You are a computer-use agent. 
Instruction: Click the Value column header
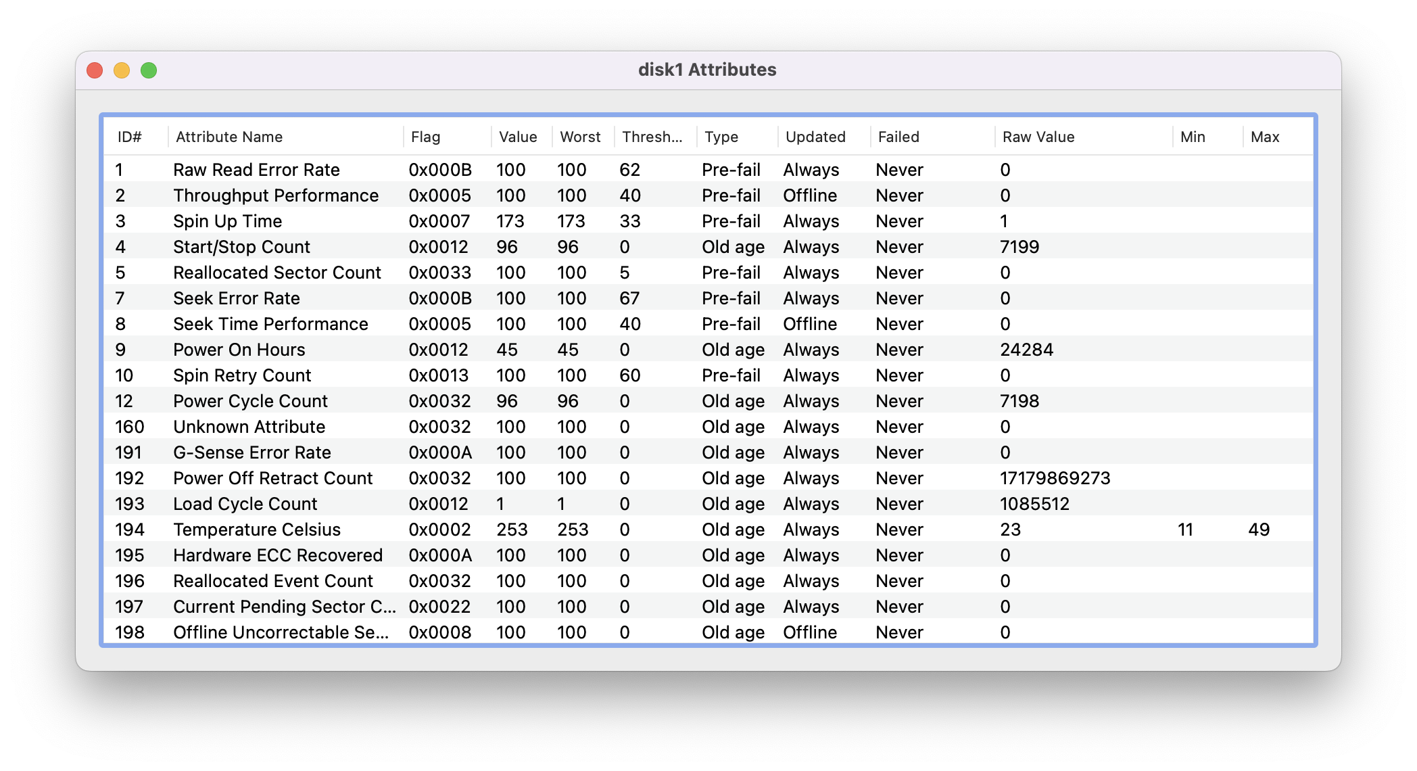pyautogui.click(x=517, y=137)
